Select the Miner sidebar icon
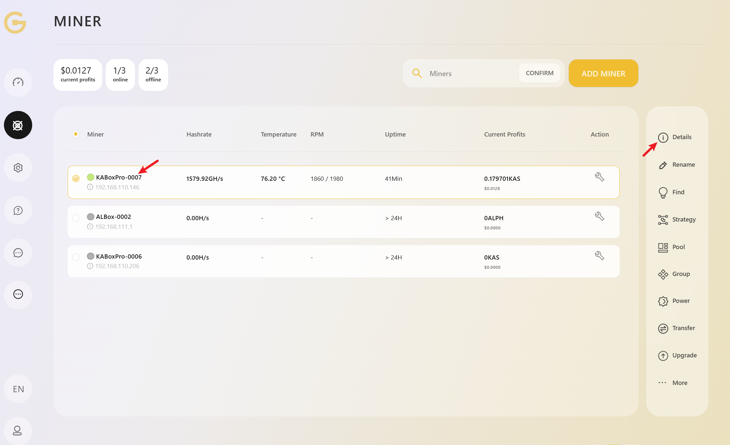Viewport: 730px width, 445px height. [x=18, y=125]
